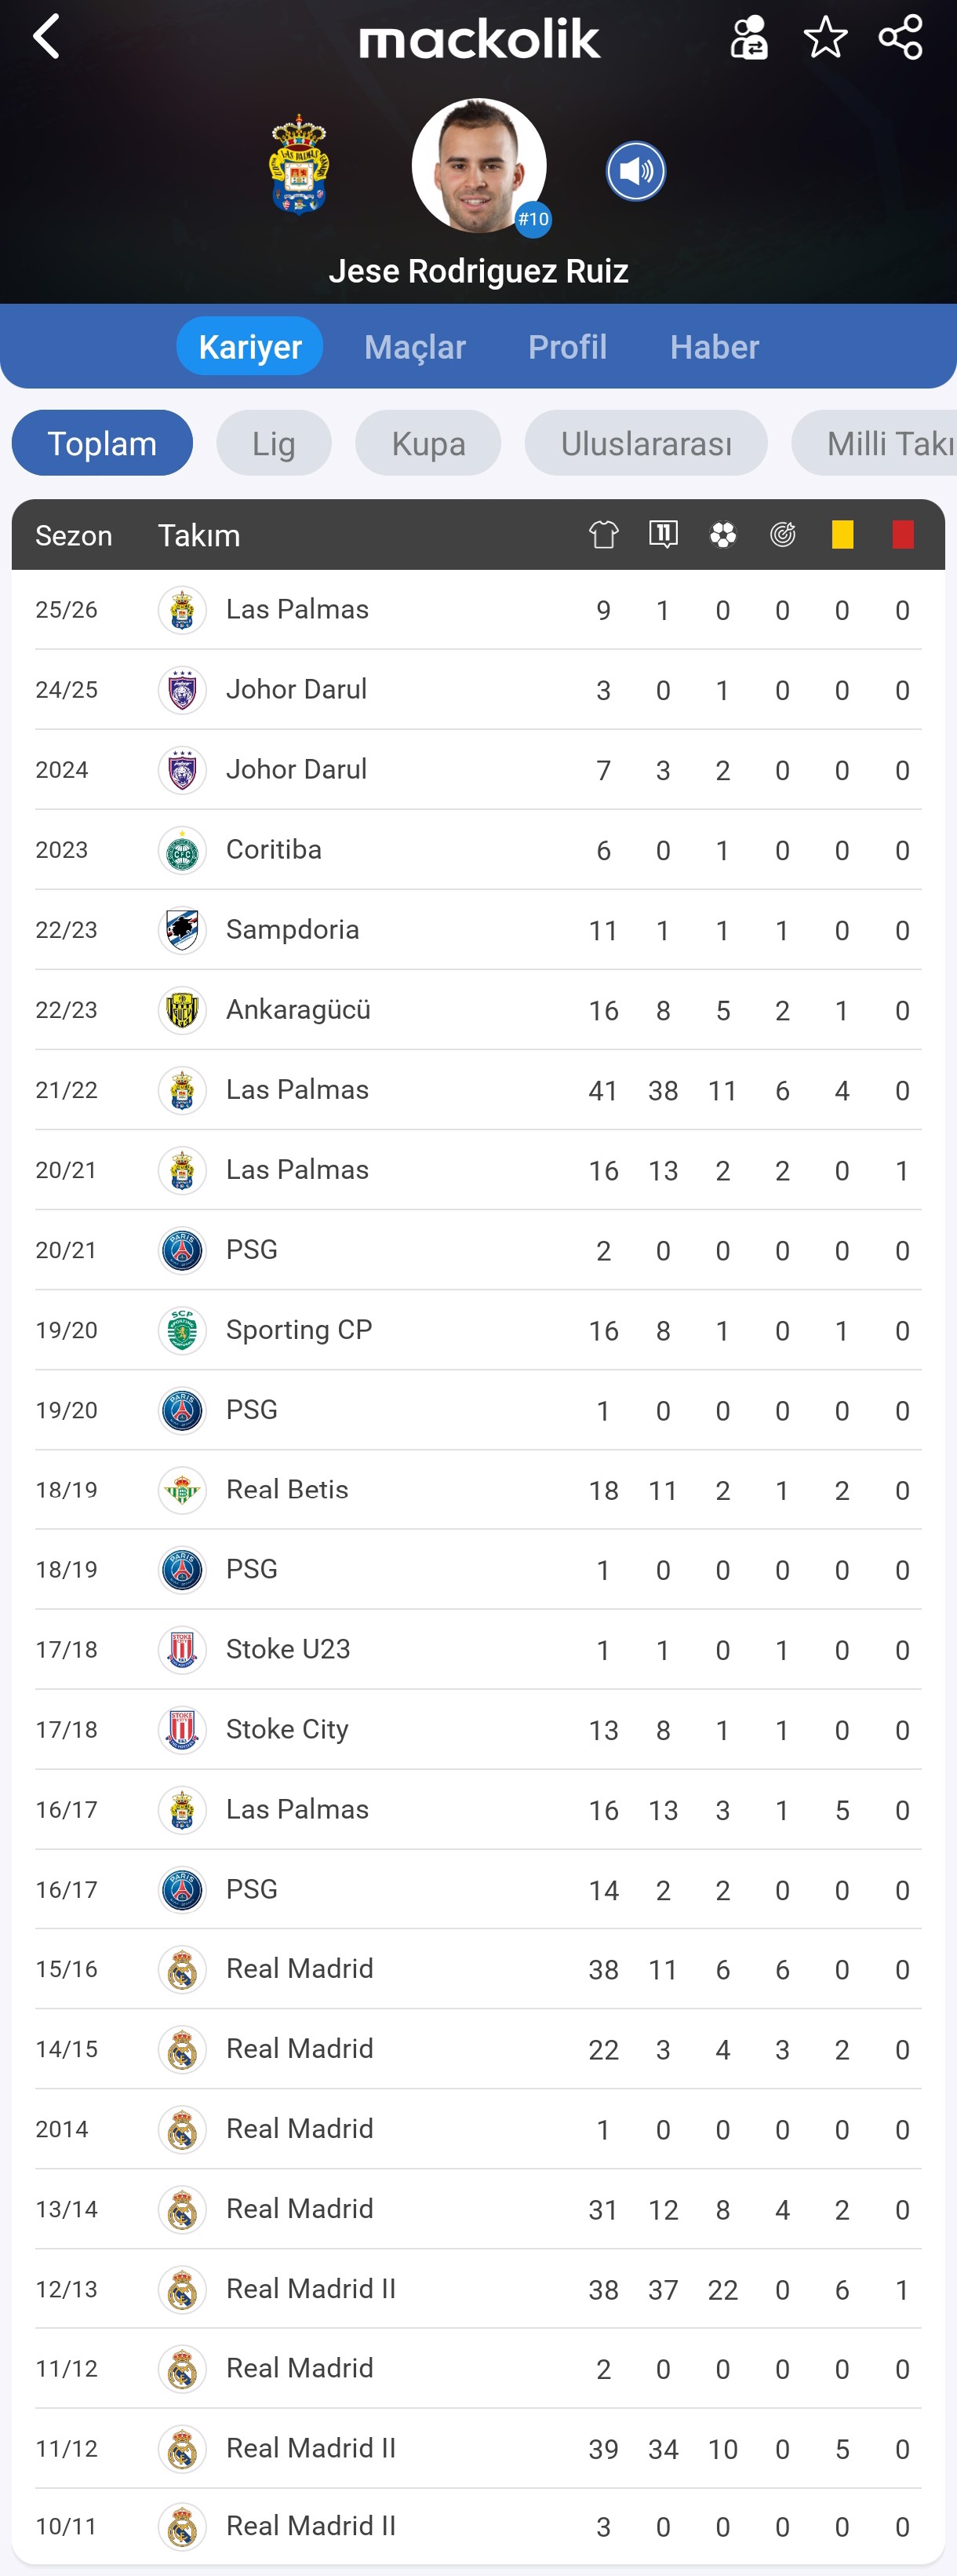Tap the football goals column icon
The image size is (957, 2576).
point(722,535)
